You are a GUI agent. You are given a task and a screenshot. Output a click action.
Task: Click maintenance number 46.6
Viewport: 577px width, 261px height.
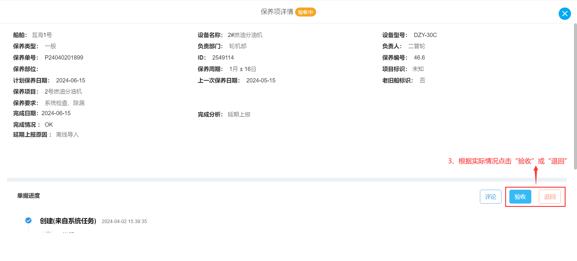(419, 57)
